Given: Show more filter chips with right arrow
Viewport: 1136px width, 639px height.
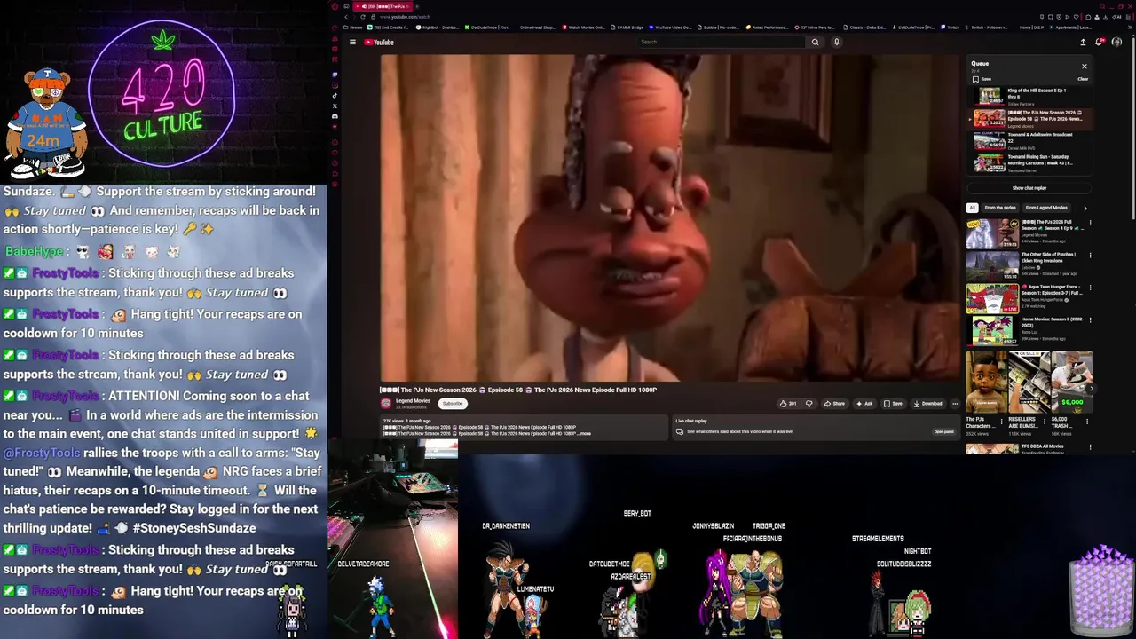Looking at the screenshot, I should pos(1085,208).
